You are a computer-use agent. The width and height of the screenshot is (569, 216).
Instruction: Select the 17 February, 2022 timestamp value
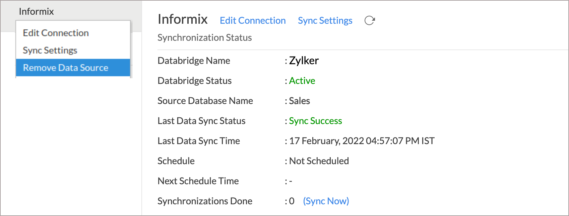point(362,141)
